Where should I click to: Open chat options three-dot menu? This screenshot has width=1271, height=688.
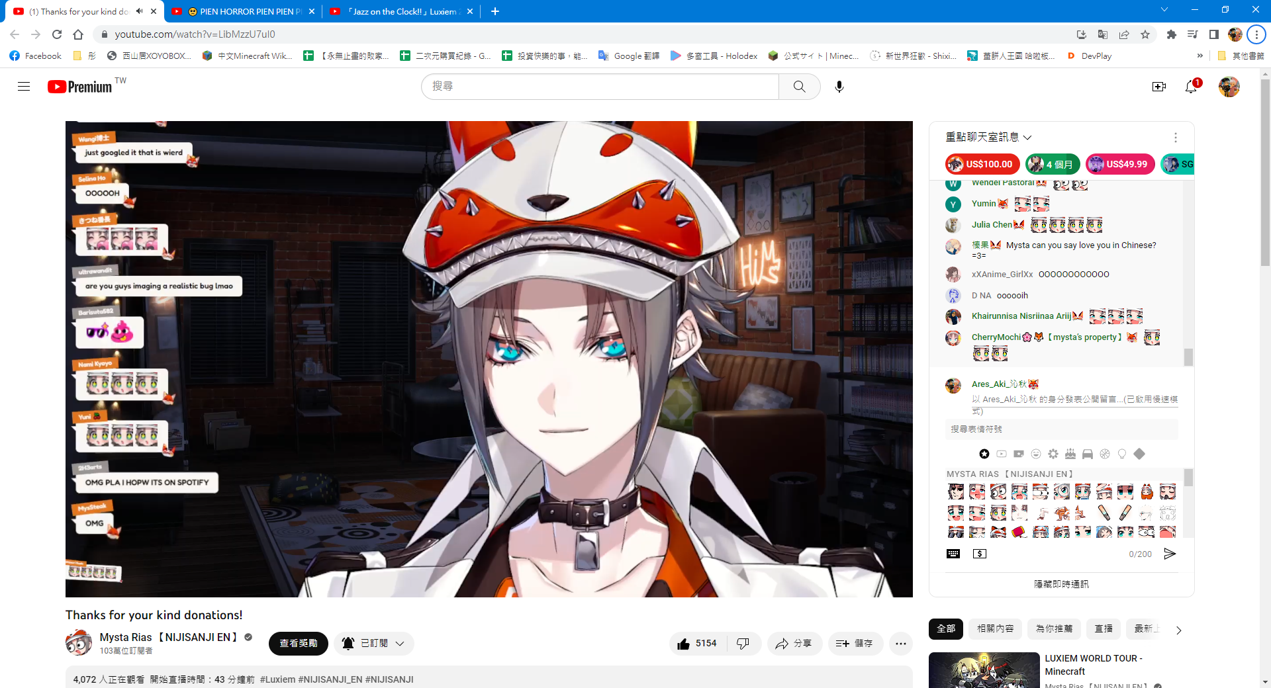click(1176, 137)
